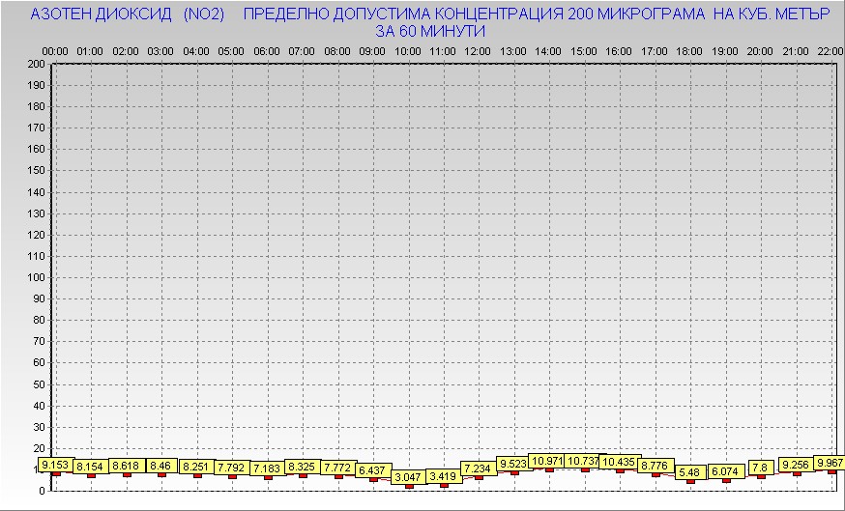Click the 9.153 data point label

click(56, 465)
